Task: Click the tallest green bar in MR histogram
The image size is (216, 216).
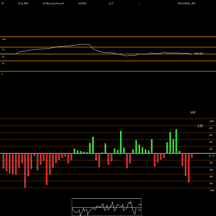Action: (176, 141)
